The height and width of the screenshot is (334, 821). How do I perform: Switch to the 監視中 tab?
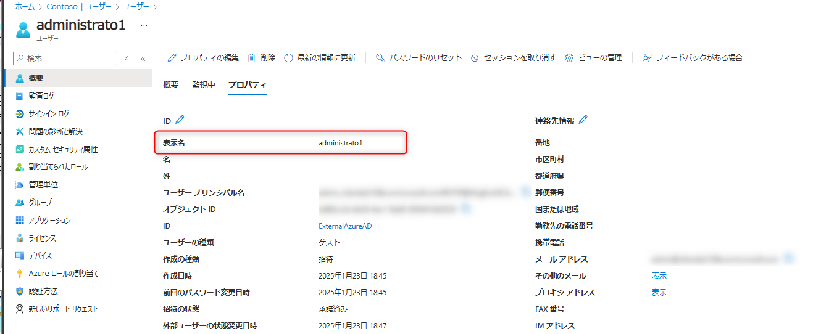point(204,85)
